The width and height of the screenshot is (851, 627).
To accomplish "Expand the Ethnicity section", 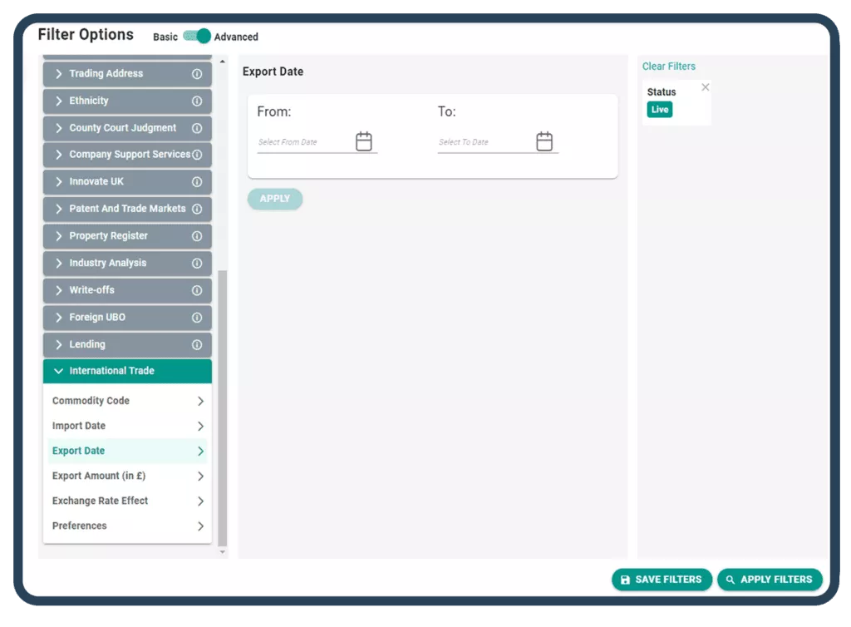I will [x=127, y=101].
